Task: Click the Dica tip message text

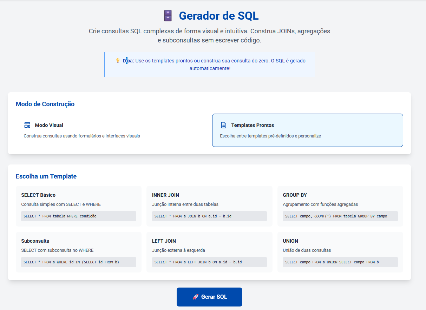Action: pos(209,64)
